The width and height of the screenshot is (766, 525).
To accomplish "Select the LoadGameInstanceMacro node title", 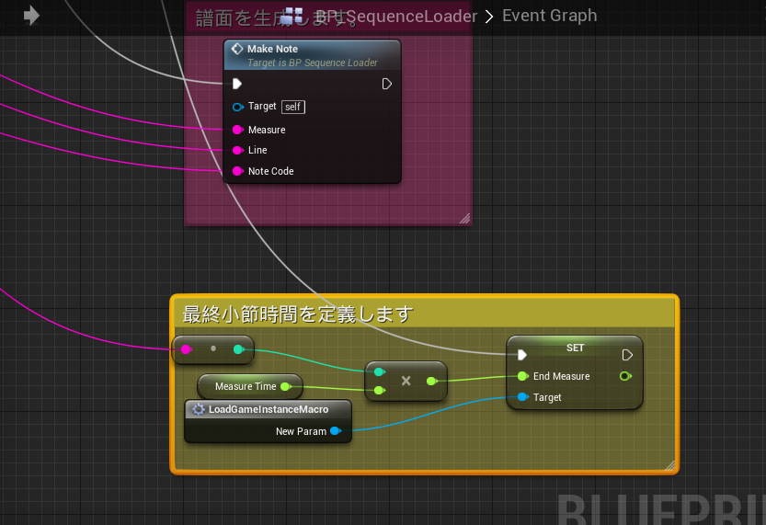I will coord(269,409).
